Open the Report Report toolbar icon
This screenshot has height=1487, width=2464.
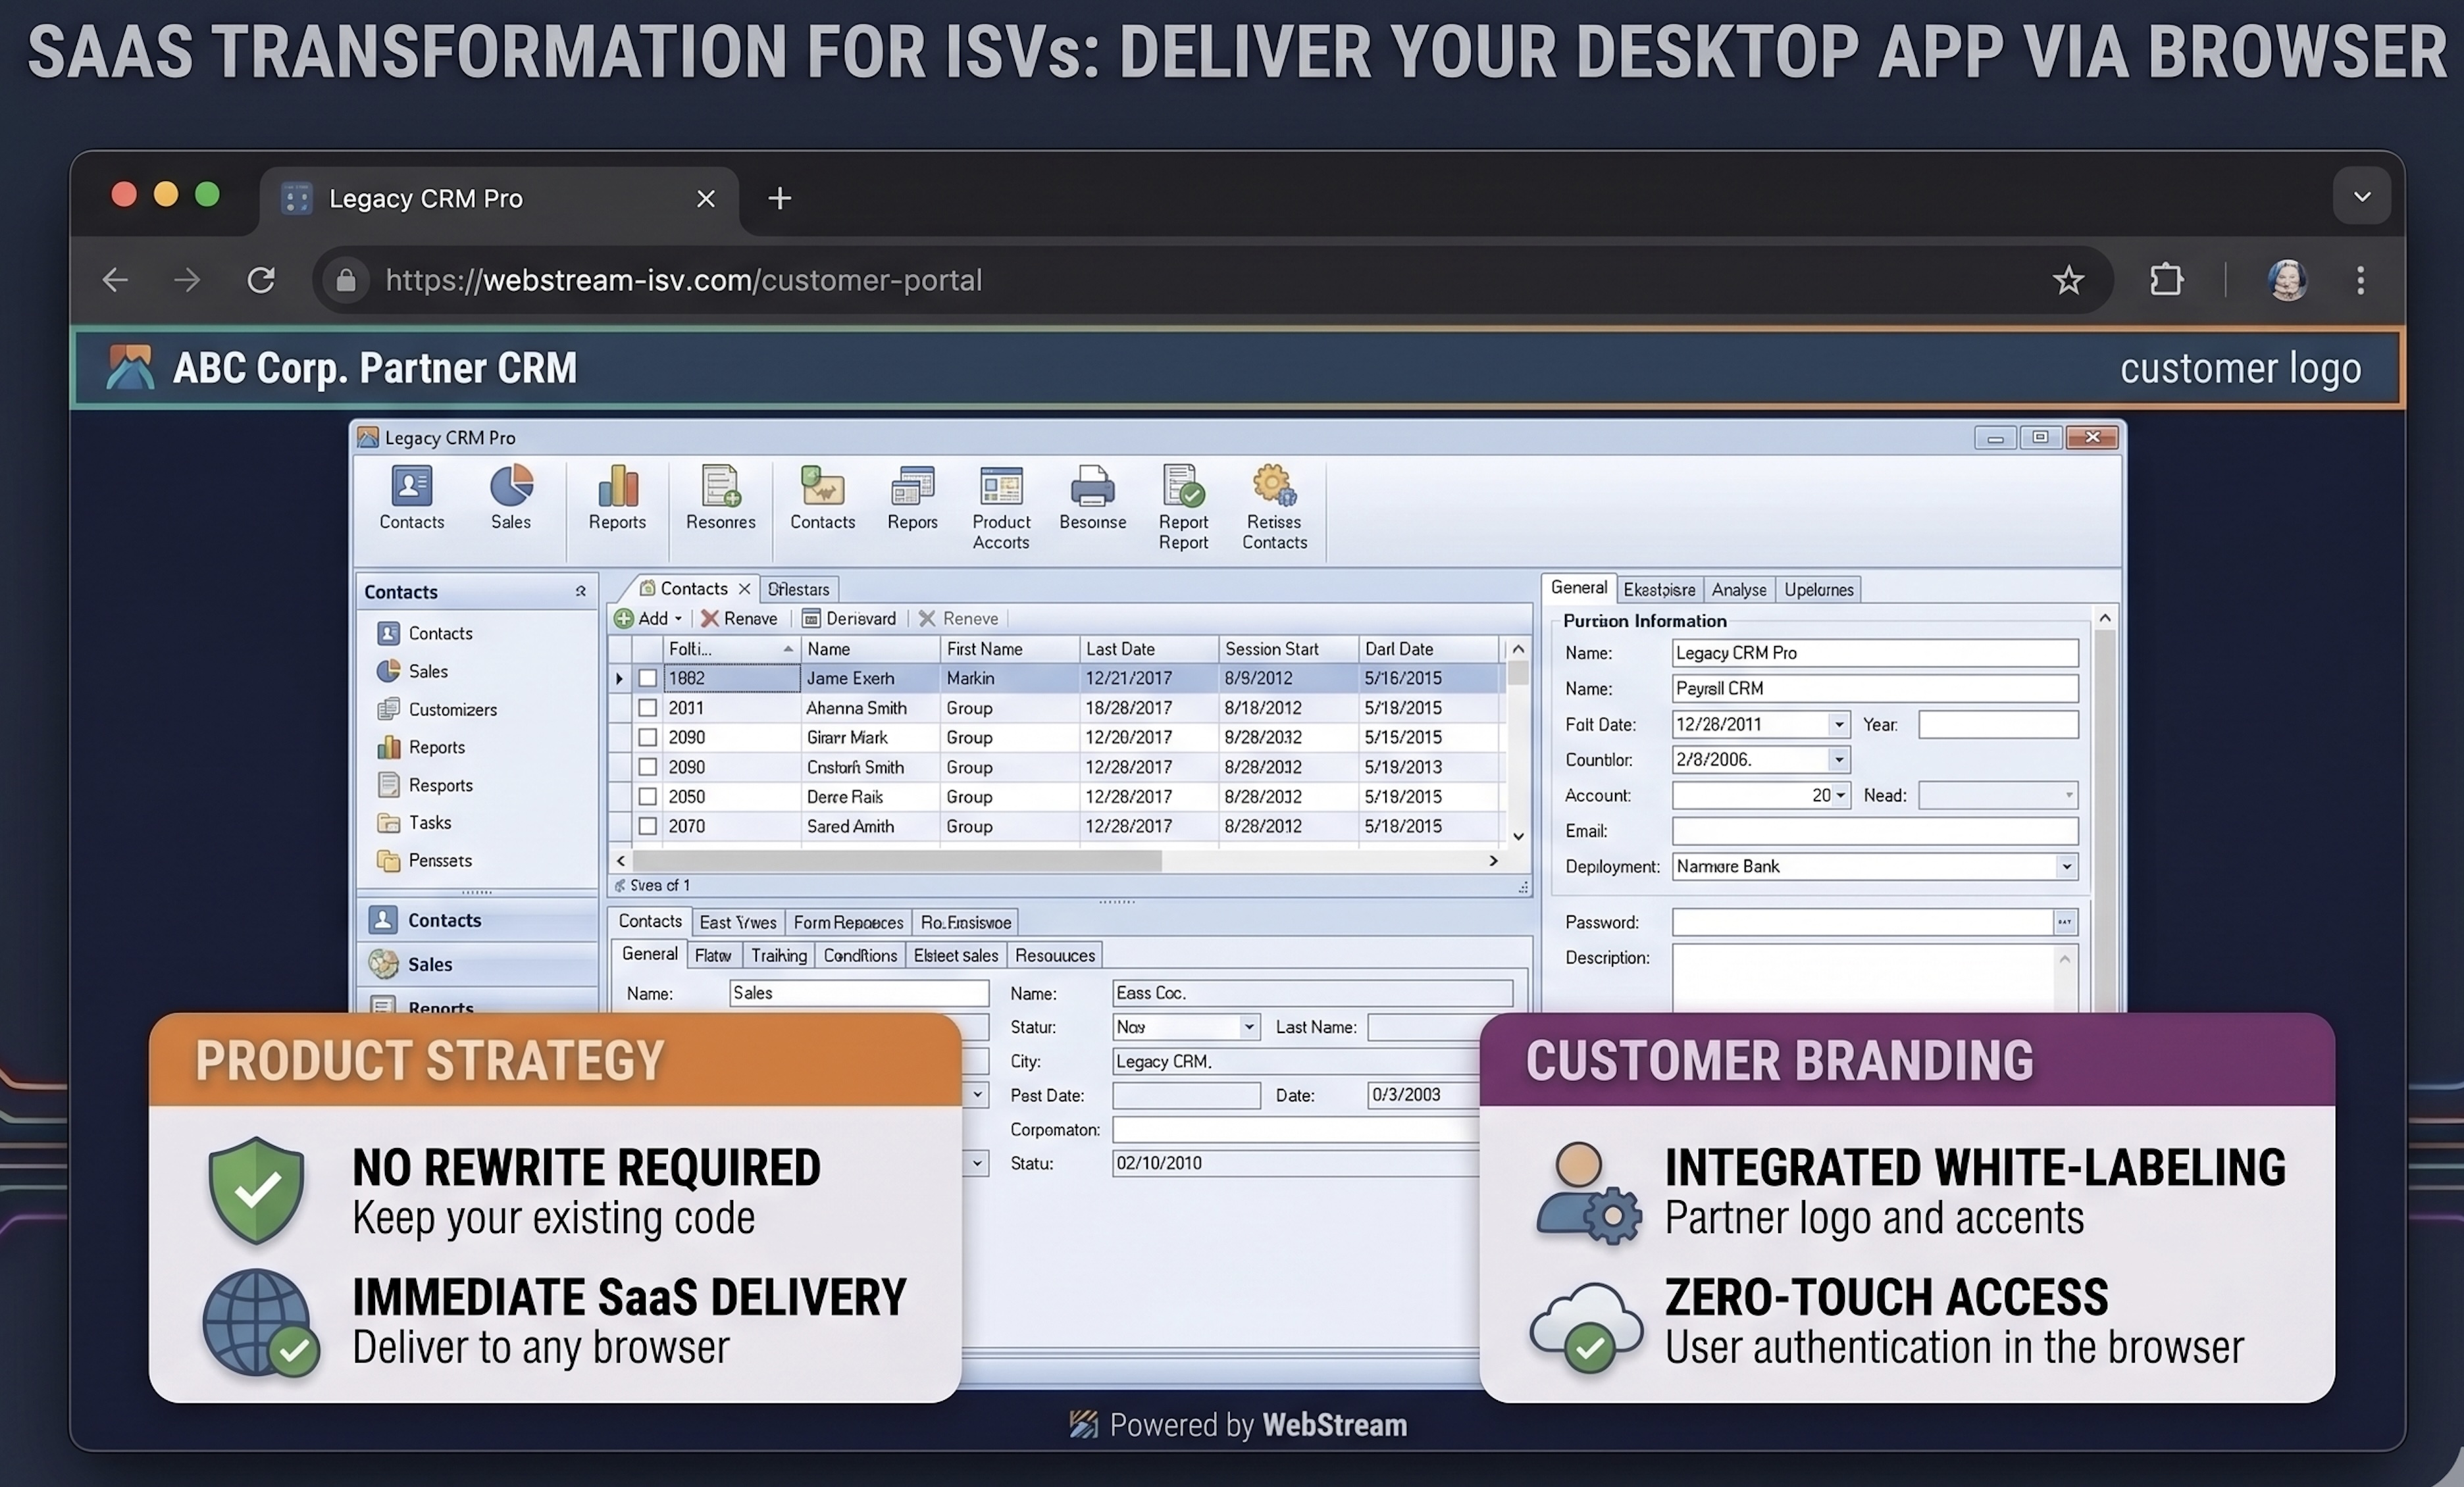coord(1183,508)
